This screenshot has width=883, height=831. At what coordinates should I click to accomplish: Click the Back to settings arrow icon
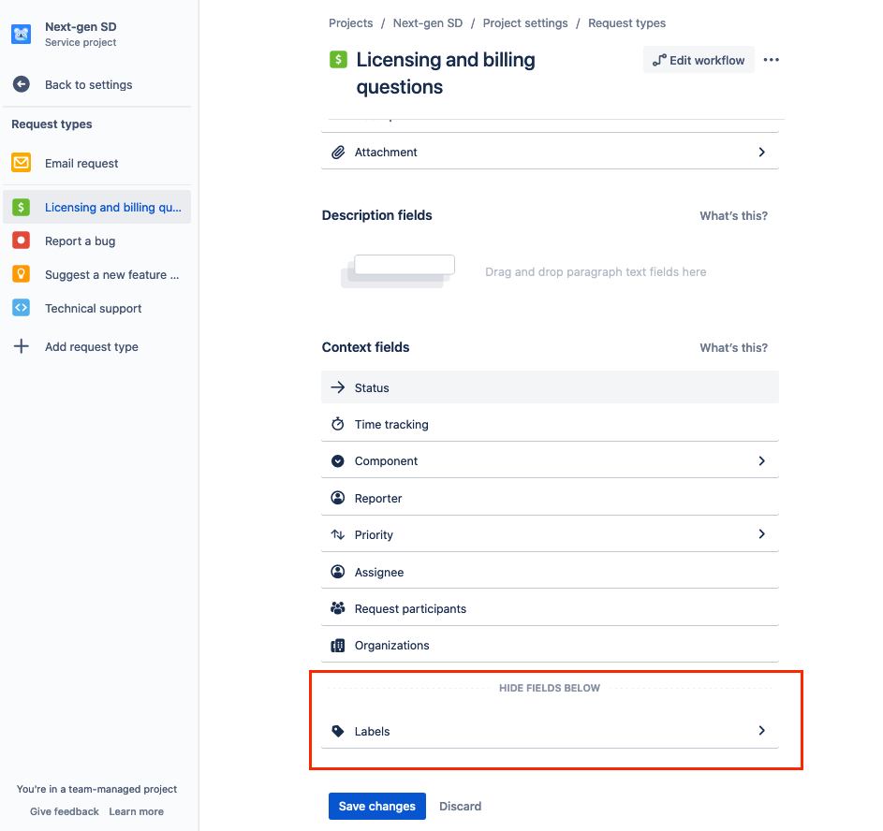(x=22, y=84)
